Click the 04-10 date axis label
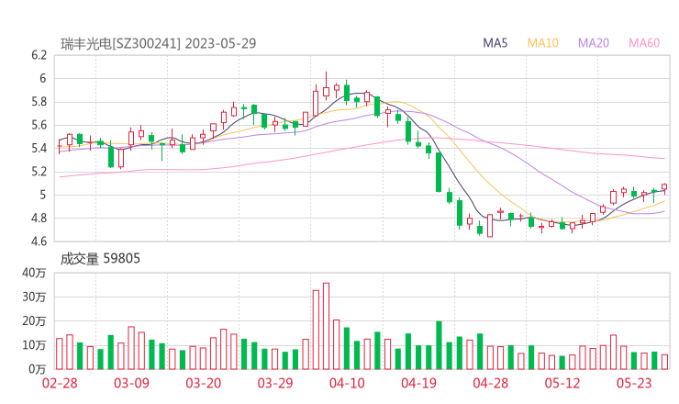Screen dimensions: 679x404 tap(347, 383)
